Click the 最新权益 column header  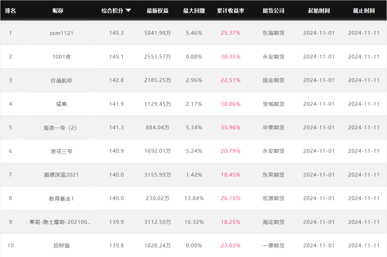158,11
